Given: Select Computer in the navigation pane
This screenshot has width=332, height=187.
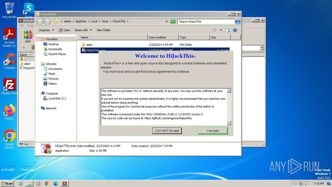Looking at the screenshot, I should [52, 94].
